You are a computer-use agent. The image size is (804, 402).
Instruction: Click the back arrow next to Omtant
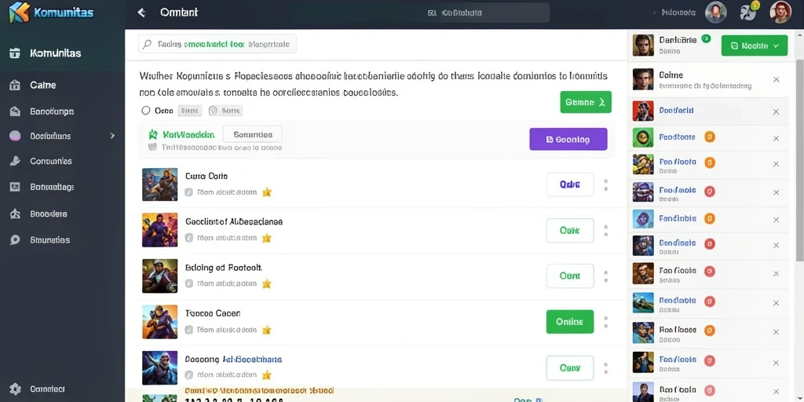(x=141, y=13)
